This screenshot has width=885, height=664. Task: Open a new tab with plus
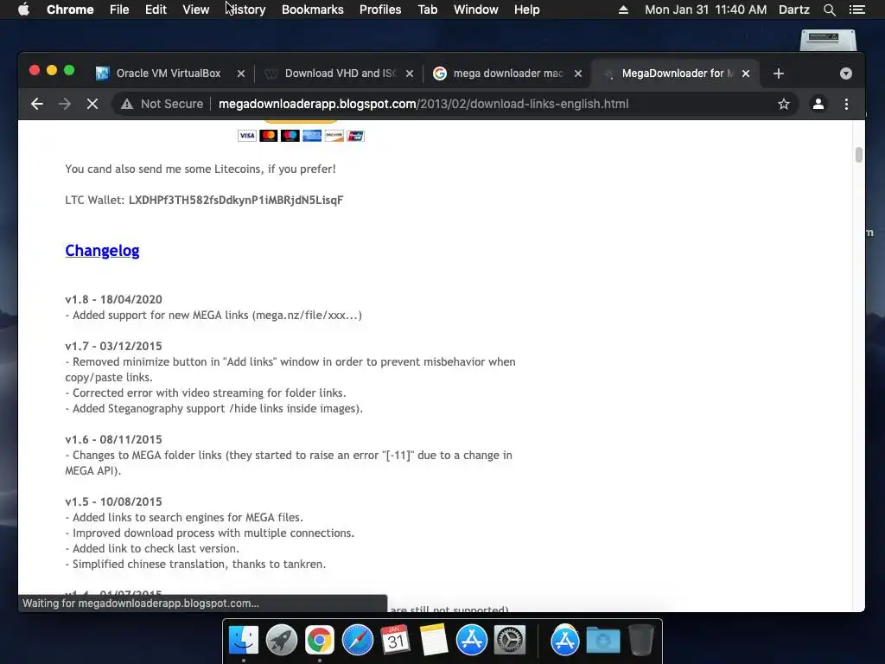tap(779, 73)
